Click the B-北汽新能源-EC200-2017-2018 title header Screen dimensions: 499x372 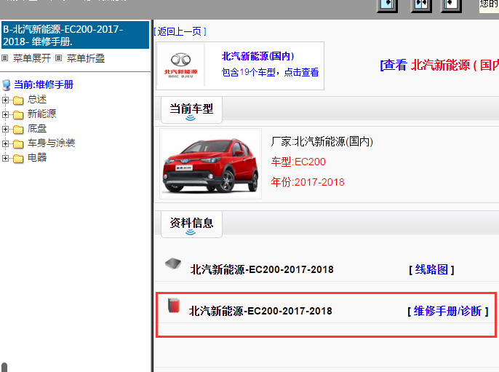(75, 35)
